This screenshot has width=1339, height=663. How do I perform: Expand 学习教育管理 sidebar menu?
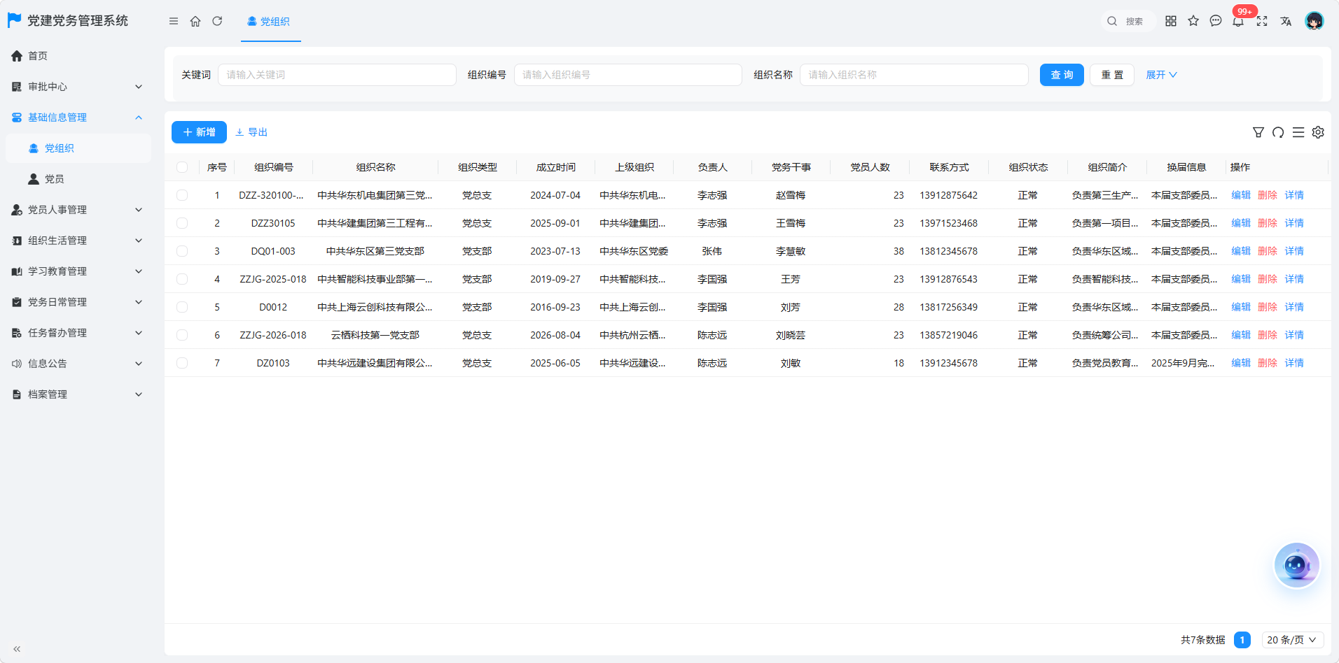77,271
